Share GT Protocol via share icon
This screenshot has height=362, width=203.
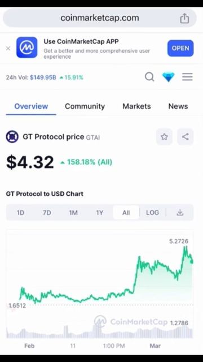click(186, 137)
